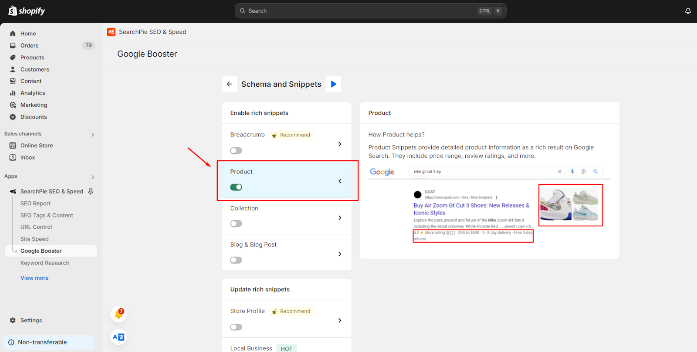Click the back arrow button
Viewport: 697px width, 352px height.
point(229,84)
